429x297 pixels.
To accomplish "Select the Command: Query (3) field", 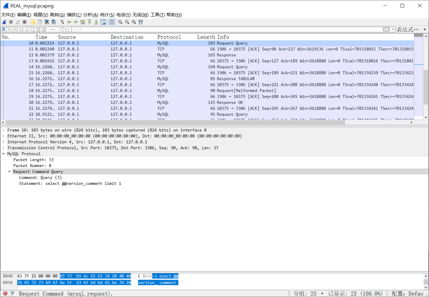I will tap(41, 177).
